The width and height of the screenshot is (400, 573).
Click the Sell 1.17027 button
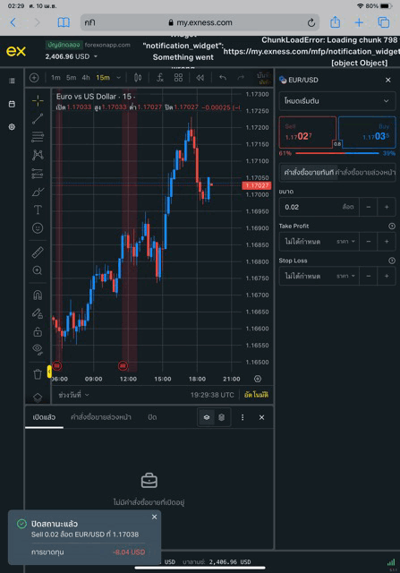pos(307,132)
